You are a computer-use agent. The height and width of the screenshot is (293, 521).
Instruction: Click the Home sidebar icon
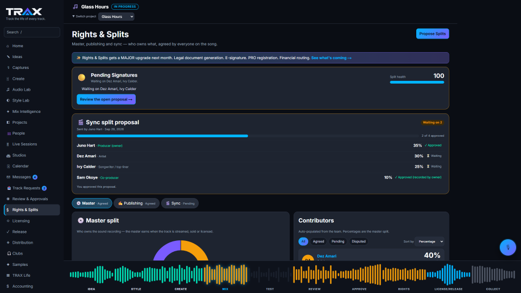click(8, 46)
